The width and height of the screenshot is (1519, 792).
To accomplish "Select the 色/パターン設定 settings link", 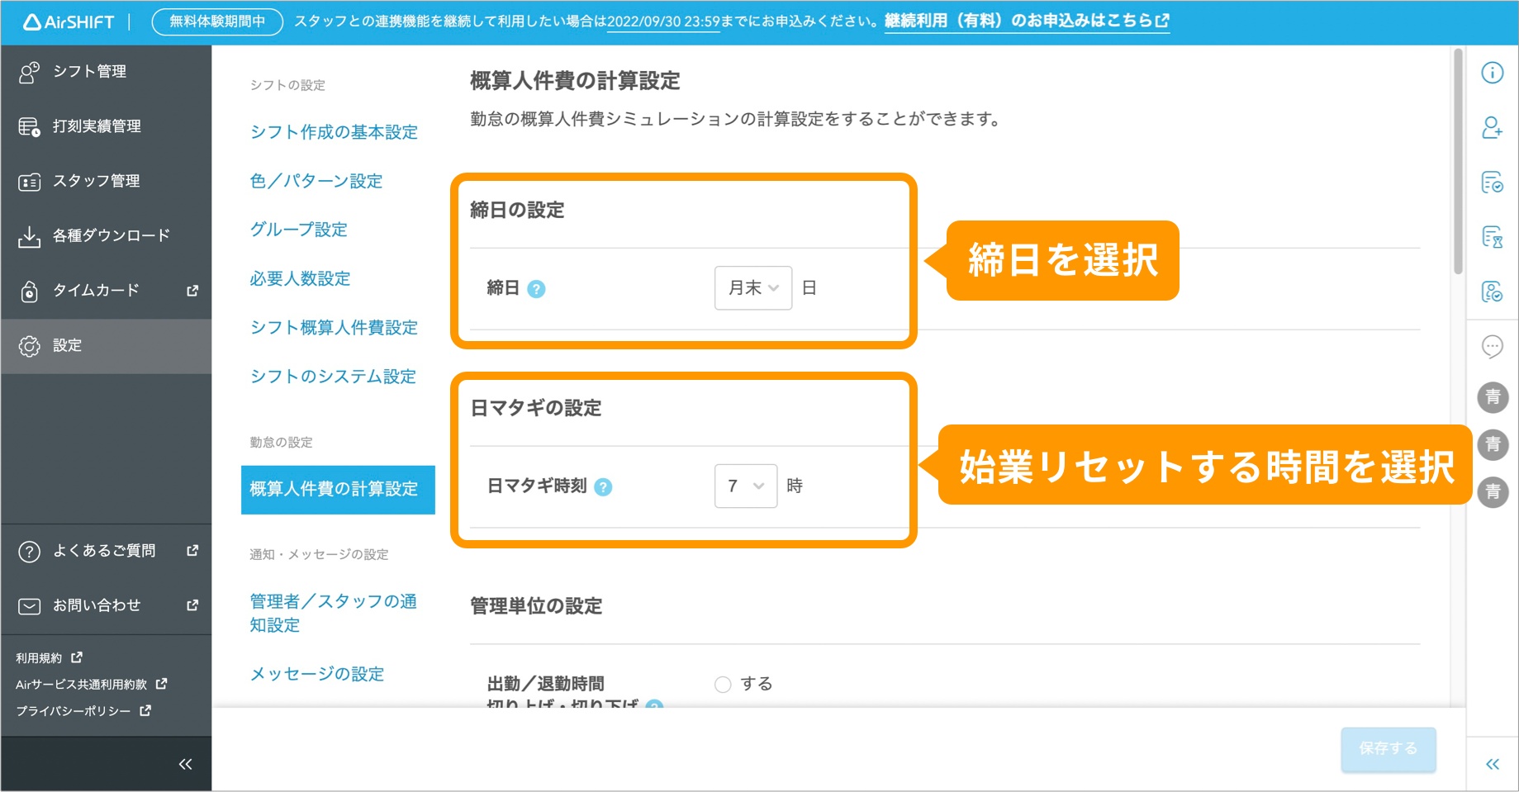I will 316,181.
